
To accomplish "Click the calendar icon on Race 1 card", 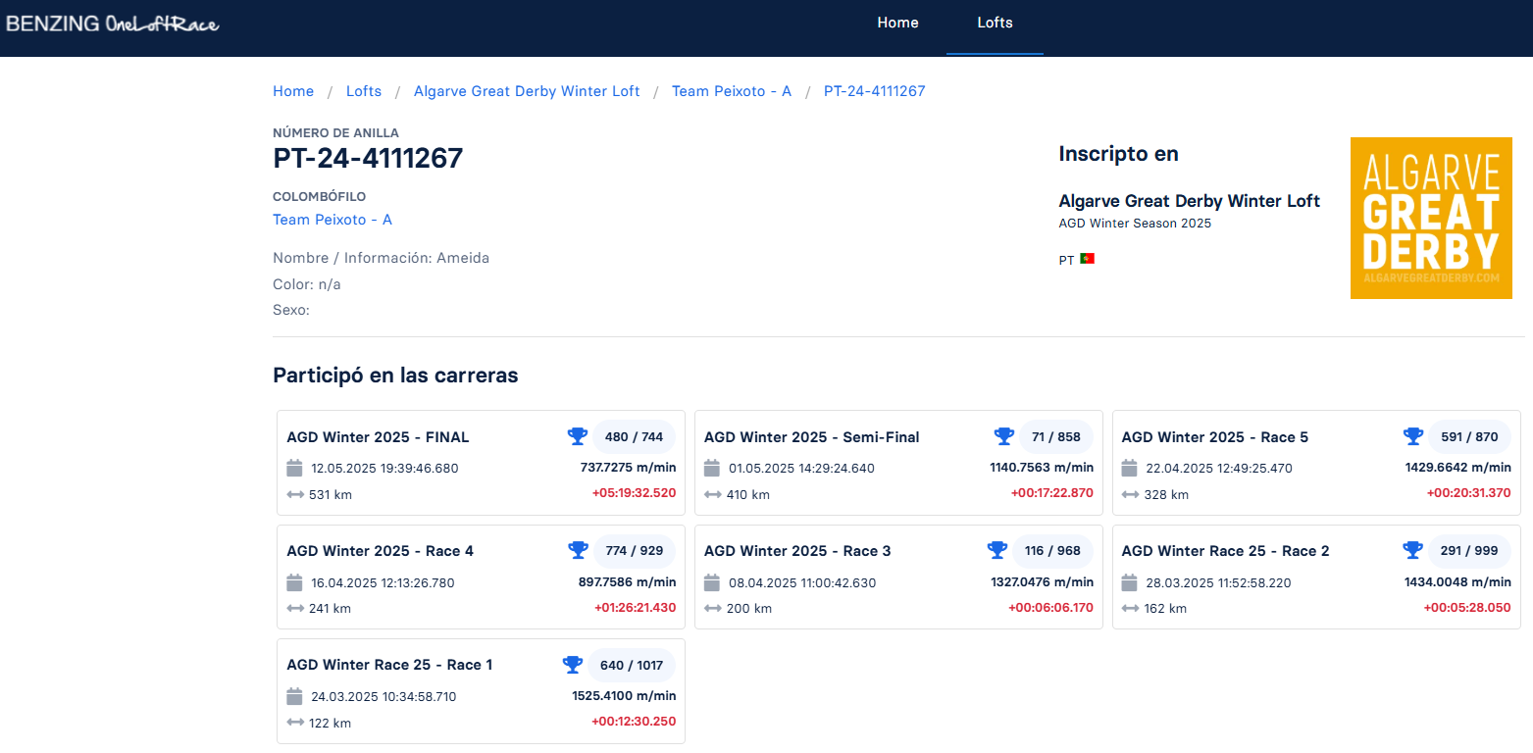I will point(294,696).
